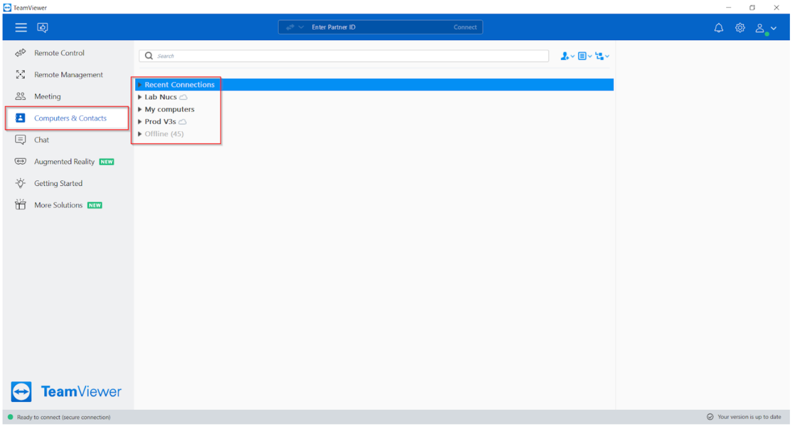Open the group options icon dropdown
The image size is (793, 426).
(601, 56)
